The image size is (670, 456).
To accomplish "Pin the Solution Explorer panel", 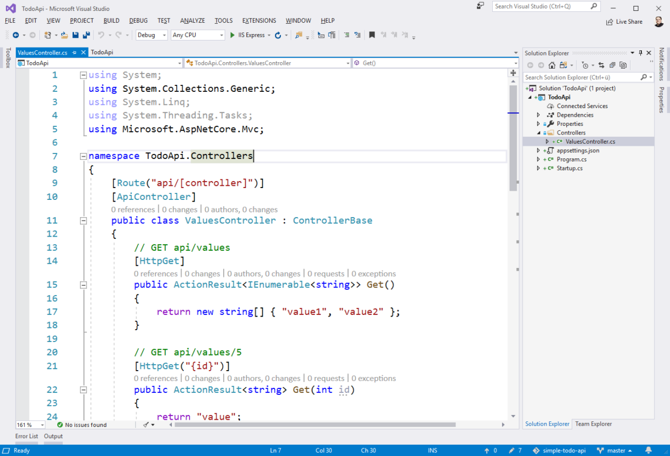I will [641, 53].
